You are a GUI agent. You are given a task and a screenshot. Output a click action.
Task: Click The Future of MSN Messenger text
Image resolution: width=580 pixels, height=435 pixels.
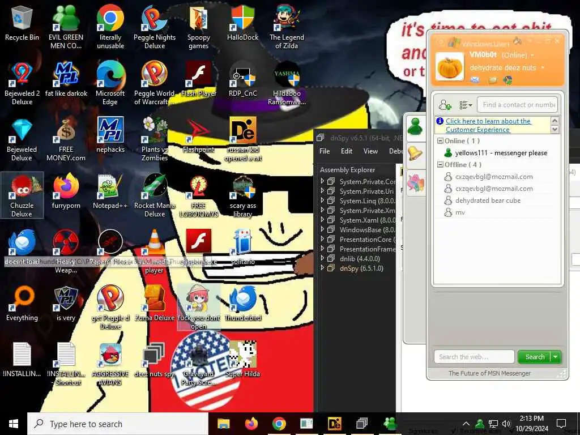(489, 373)
